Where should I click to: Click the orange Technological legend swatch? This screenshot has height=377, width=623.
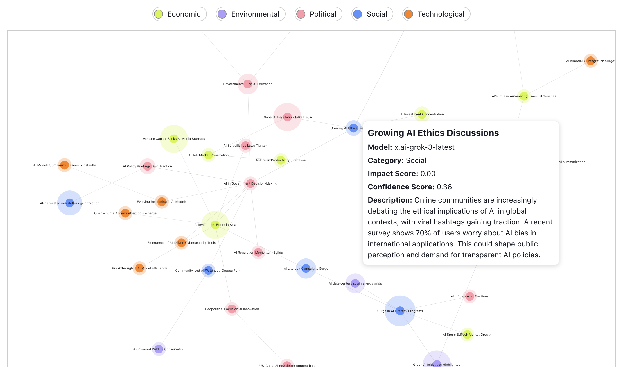408,14
